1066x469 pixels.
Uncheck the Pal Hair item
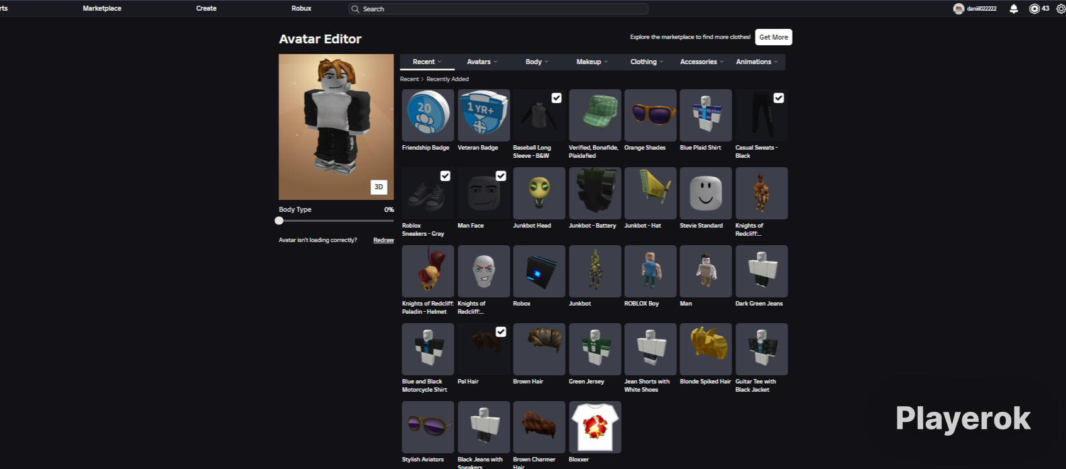501,332
